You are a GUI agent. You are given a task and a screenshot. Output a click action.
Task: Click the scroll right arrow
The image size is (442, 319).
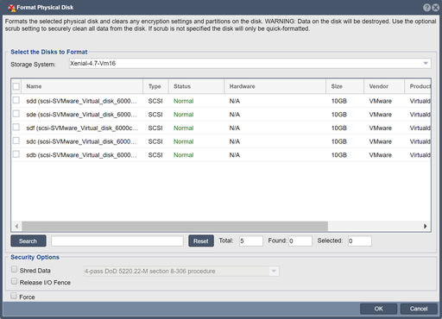(425, 226)
